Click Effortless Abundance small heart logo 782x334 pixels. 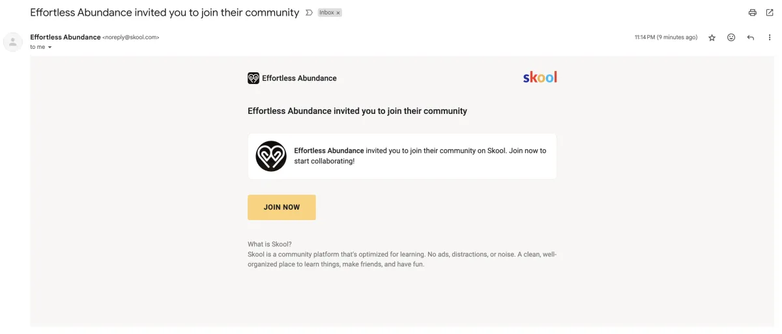pyautogui.click(x=253, y=78)
